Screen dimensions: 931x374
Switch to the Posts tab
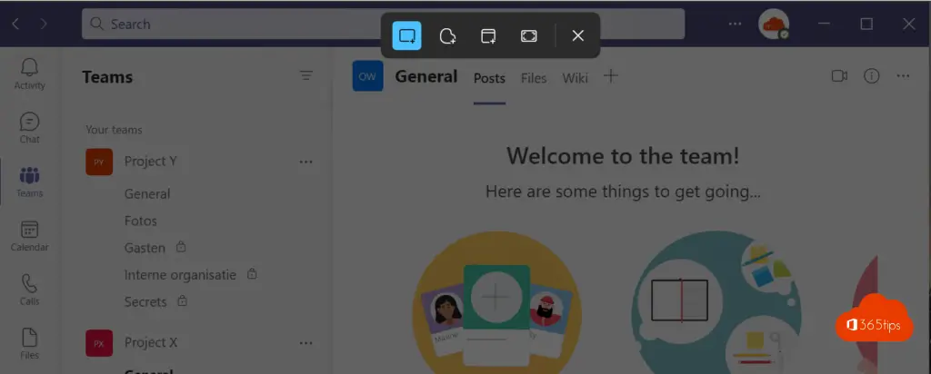pyautogui.click(x=489, y=78)
